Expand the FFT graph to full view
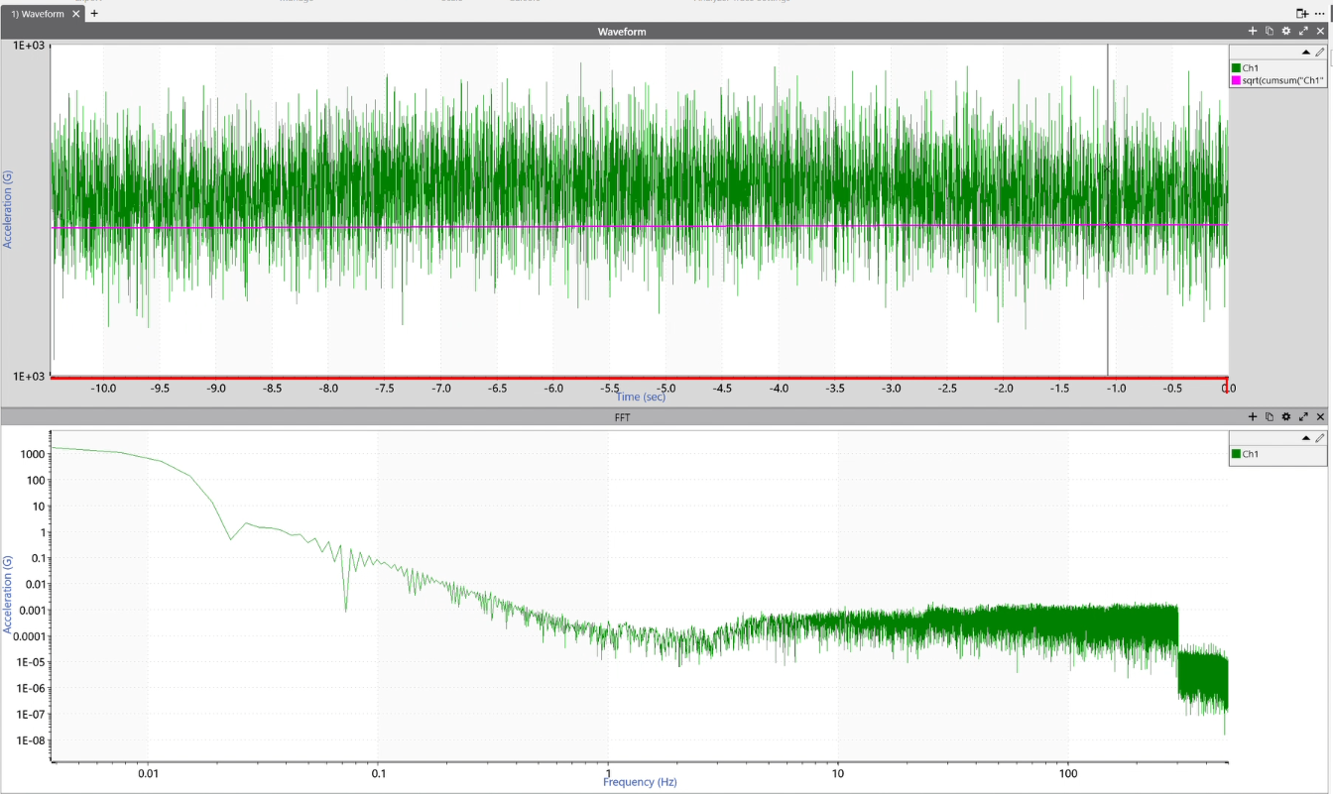Viewport: 1333px width, 794px height. [1303, 417]
